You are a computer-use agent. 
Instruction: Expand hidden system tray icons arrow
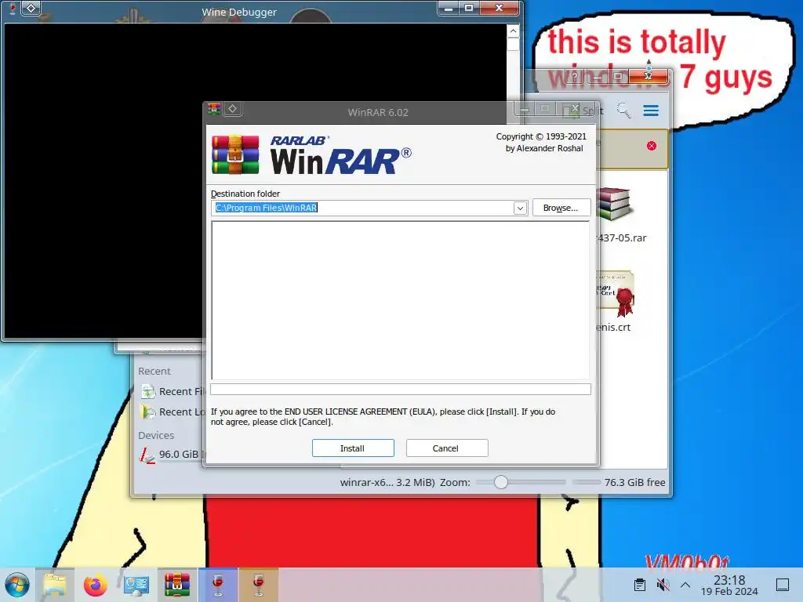[x=685, y=585]
